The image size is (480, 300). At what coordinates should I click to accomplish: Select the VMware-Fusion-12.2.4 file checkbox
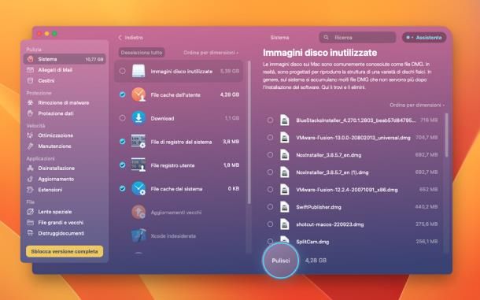pos(270,190)
